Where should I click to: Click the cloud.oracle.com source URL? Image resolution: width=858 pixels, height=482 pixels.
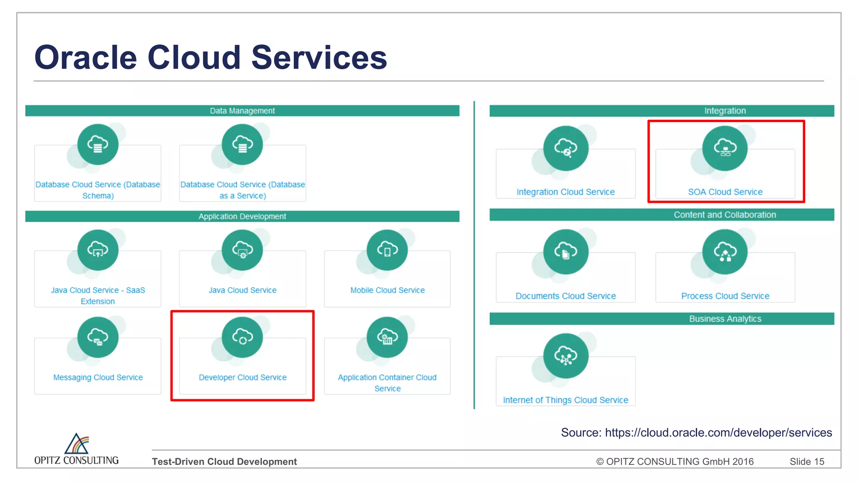718,433
